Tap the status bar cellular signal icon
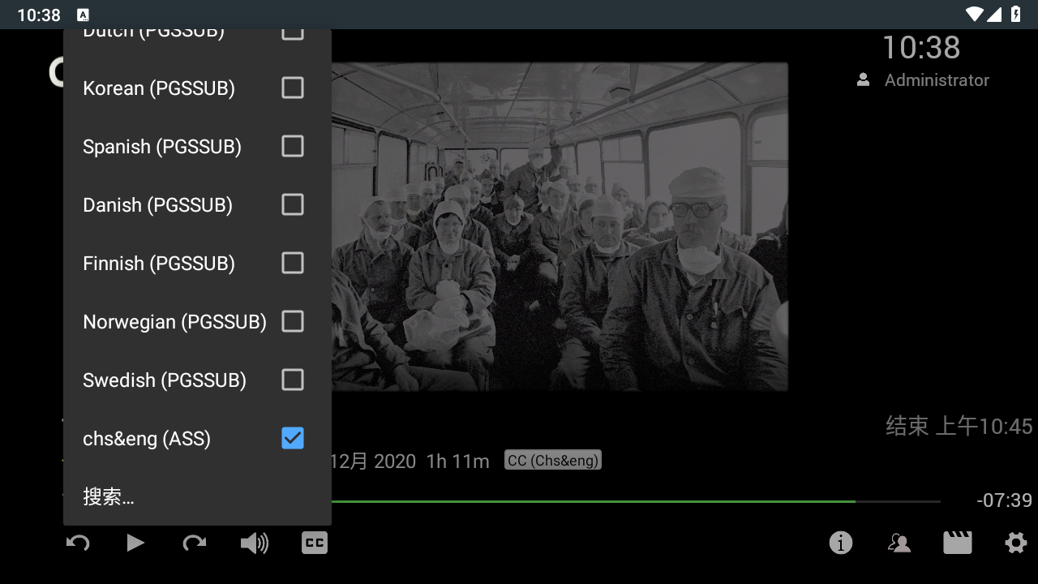 coord(994,14)
